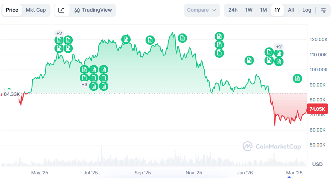Click the timeline range handle at bottom

pyautogui.click(x=289, y=177)
